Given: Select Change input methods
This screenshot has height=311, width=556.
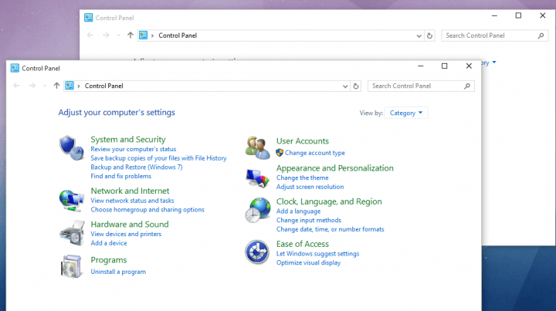Looking at the screenshot, I should [x=308, y=220].
